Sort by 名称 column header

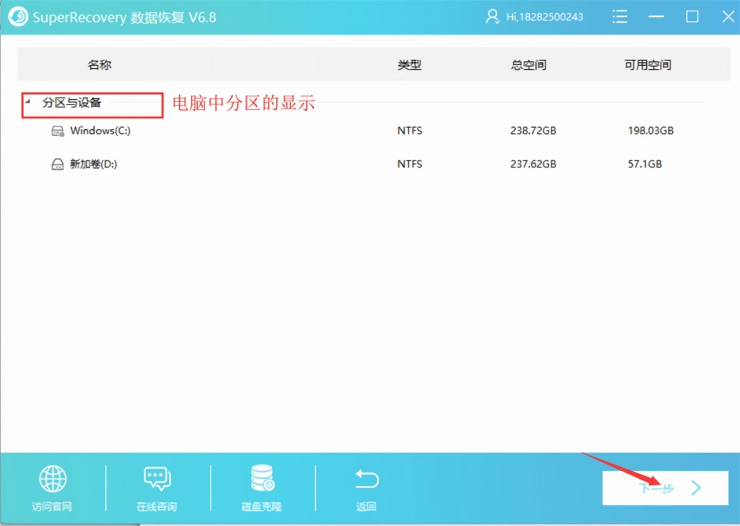(x=99, y=65)
